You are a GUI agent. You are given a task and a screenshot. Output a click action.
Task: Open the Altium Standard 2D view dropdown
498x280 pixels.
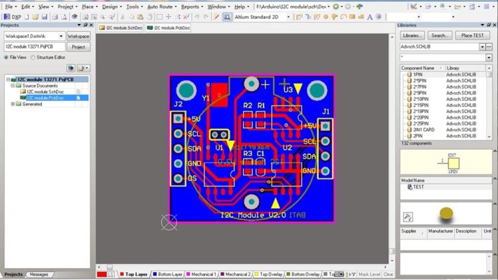pos(288,17)
